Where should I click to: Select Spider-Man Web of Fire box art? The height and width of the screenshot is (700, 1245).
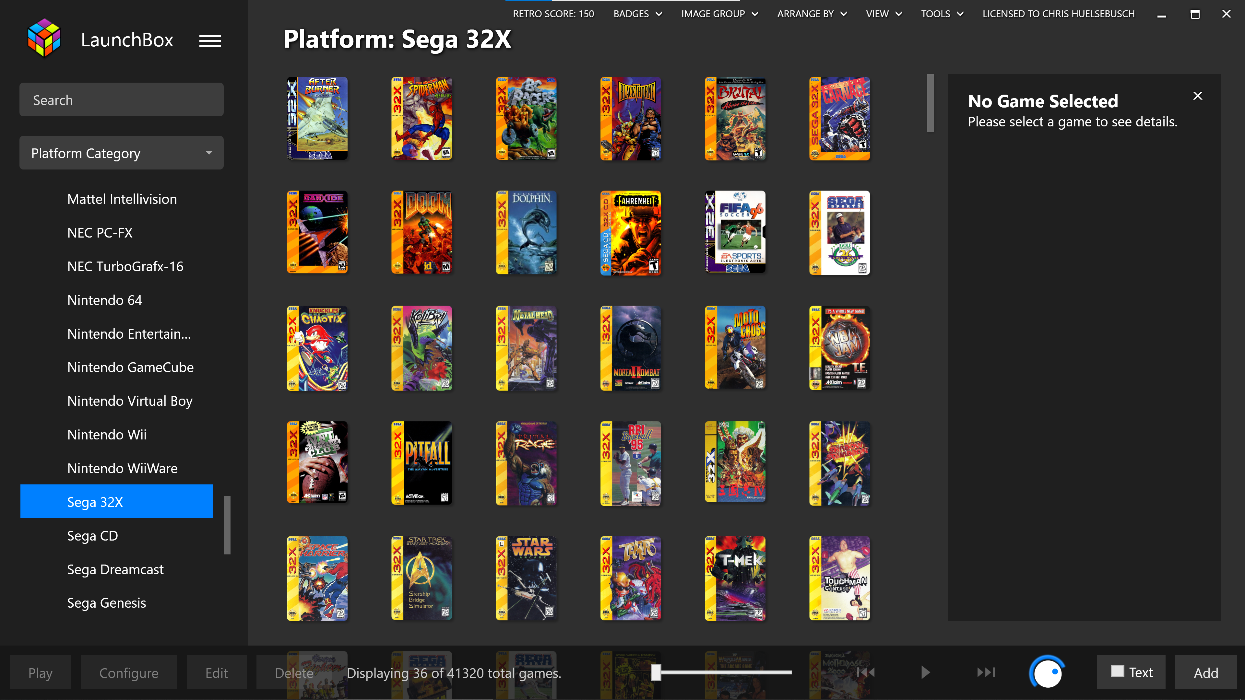(x=421, y=118)
